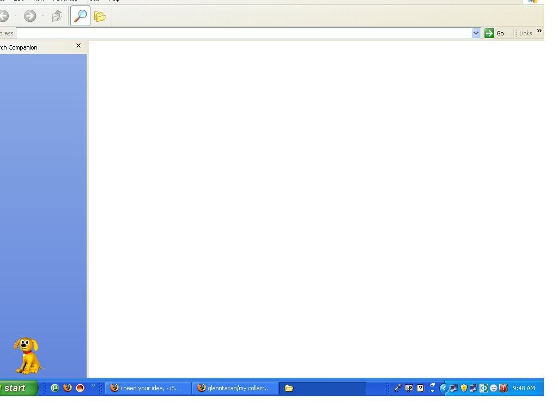The height and width of the screenshot is (418, 558).
Task: Open the Back button history dropdown
Action: click(x=15, y=16)
